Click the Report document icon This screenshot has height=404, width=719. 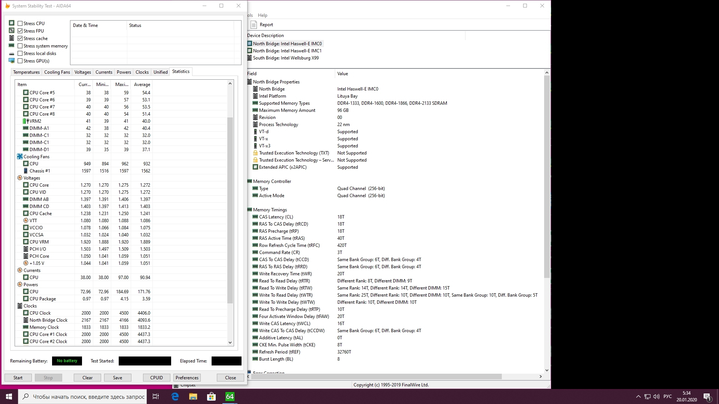(x=254, y=25)
